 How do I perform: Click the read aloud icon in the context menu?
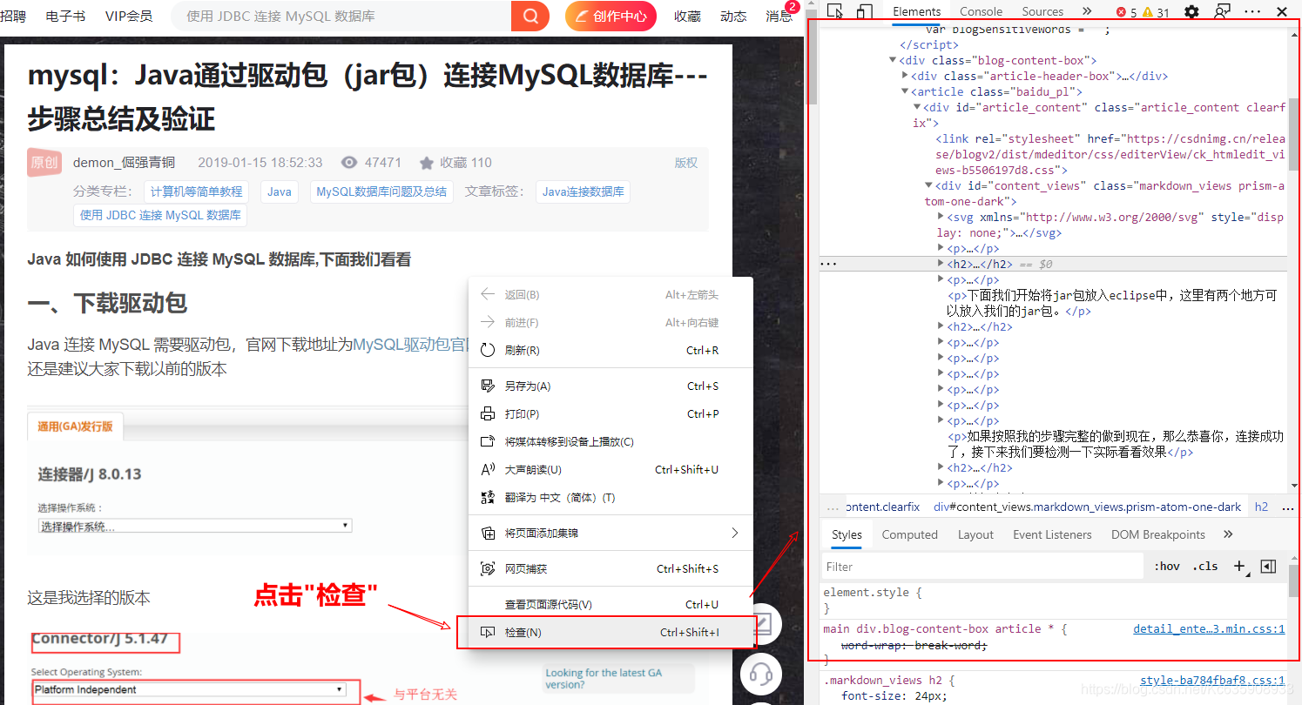coord(488,469)
